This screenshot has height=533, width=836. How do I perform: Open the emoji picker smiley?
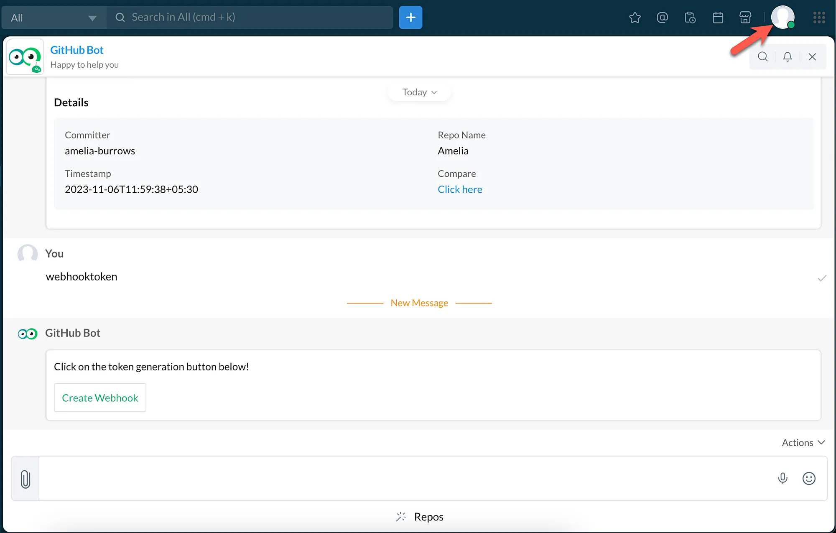pyautogui.click(x=809, y=478)
